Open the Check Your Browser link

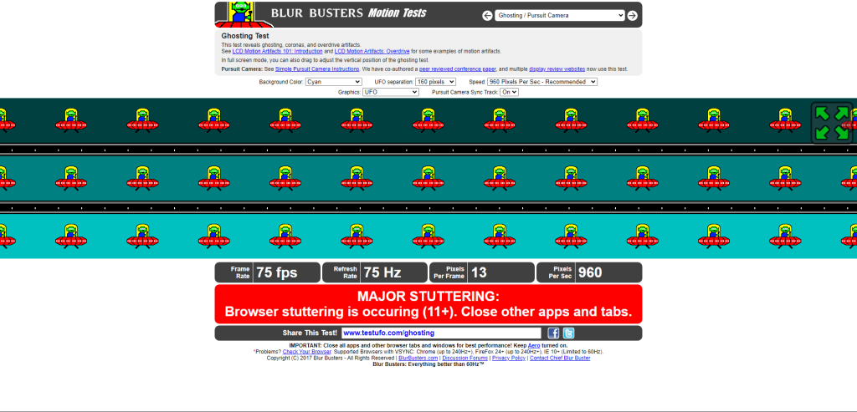click(306, 352)
